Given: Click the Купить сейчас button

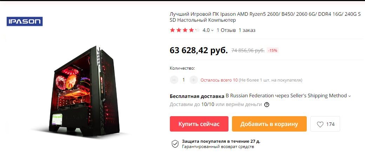Looking at the screenshot, I should (199, 124).
